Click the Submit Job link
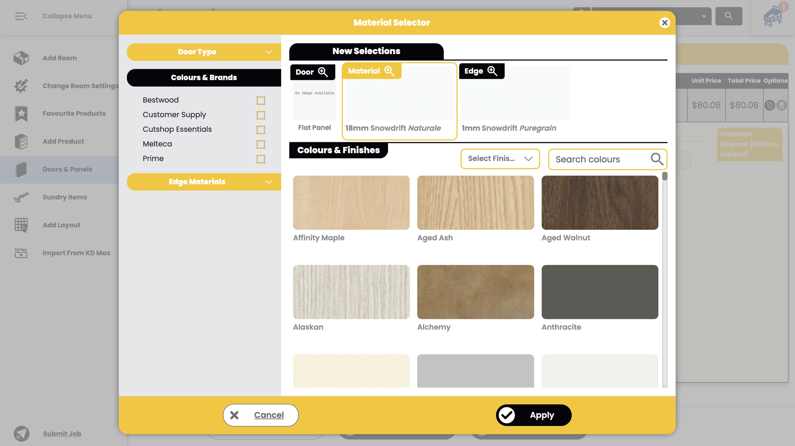 [x=62, y=434]
